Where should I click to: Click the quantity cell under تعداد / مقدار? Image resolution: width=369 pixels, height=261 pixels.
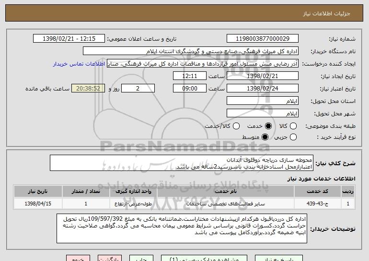click(x=86, y=204)
